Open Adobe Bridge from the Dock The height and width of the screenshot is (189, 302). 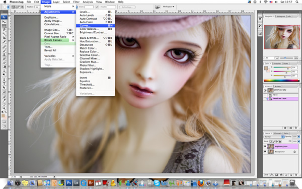91,182
